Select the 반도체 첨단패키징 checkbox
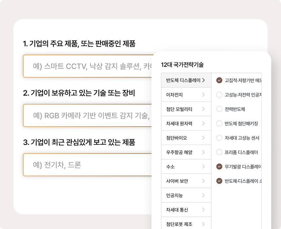This screenshot has width=281, height=229. [219, 123]
